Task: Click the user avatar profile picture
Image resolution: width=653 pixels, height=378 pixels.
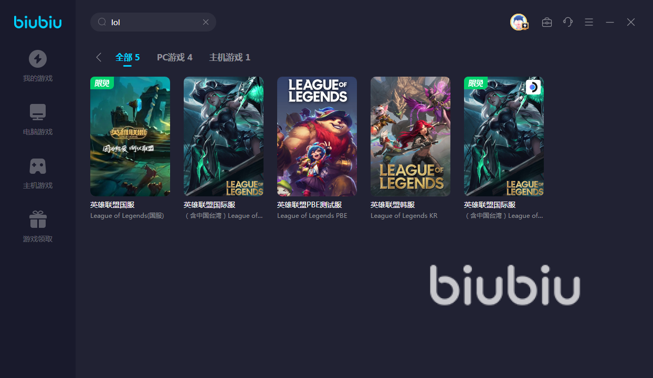Action: click(x=519, y=22)
